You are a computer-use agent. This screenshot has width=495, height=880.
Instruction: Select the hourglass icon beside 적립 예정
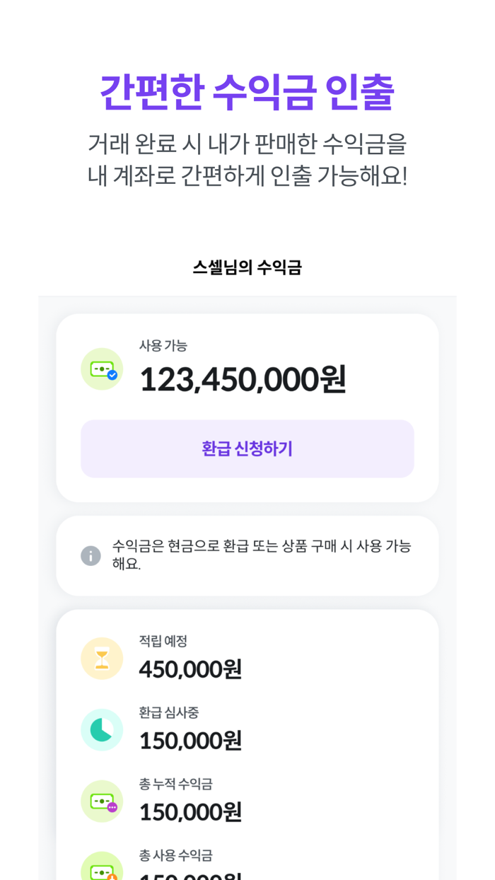coord(102,658)
